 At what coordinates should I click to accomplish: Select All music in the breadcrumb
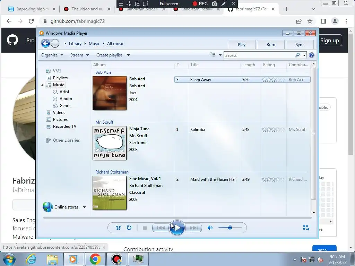(x=115, y=43)
